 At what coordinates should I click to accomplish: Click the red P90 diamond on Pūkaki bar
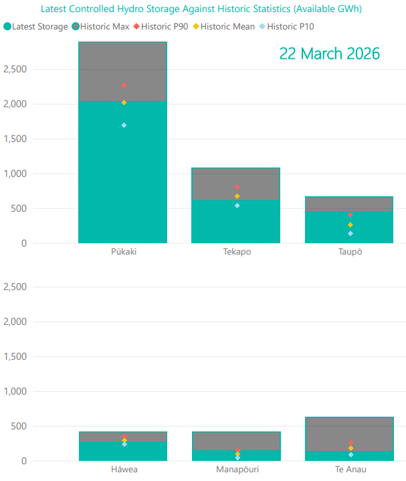[124, 85]
